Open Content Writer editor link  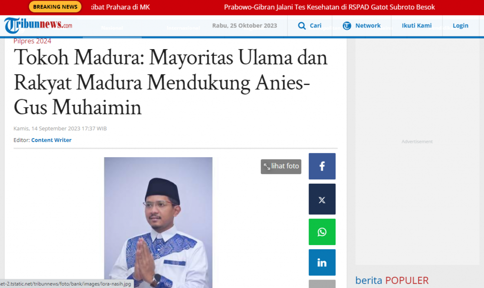[x=51, y=140]
